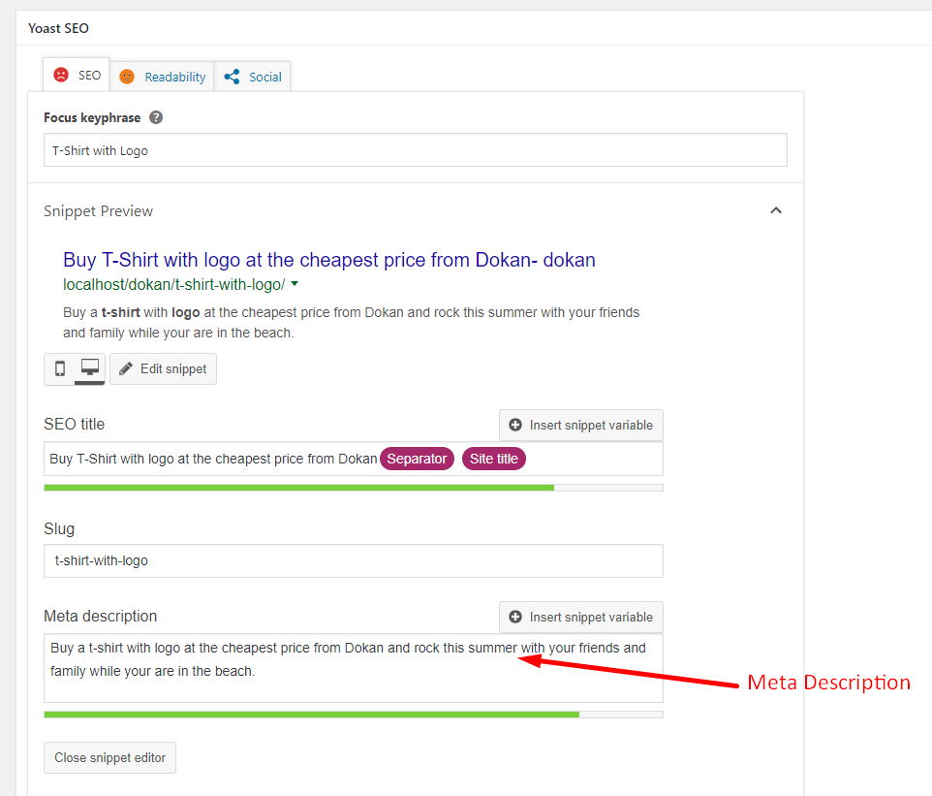Click the Focus keyphrase input field
The height and width of the screenshot is (796, 932).
pyautogui.click(x=415, y=150)
